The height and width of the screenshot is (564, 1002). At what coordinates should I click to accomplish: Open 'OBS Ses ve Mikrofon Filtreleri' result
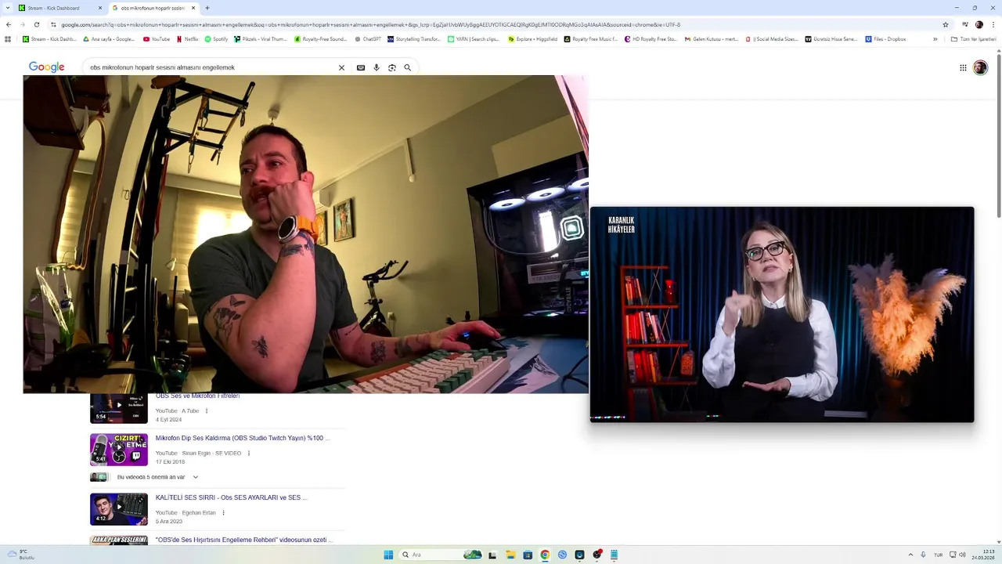point(197,396)
